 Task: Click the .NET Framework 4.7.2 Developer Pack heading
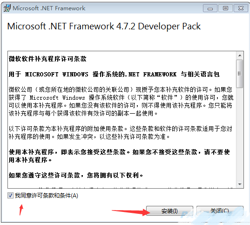tap(104, 27)
